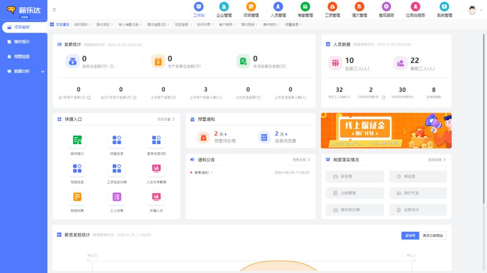The width and height of the screenshot is (487, 273).
Task: Click the info icon beside 近1年专户发薪(万)
Action: pos(89,98)
